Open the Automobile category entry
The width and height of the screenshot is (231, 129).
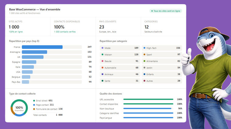click(x=119, y=68)
